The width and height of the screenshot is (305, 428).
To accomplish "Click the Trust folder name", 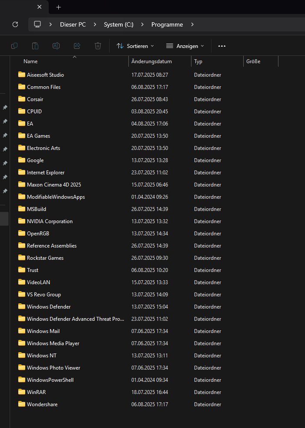I will click(33, 270).
